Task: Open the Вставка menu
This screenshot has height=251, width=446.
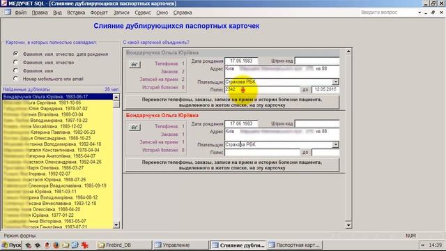Action: [76, 13]
